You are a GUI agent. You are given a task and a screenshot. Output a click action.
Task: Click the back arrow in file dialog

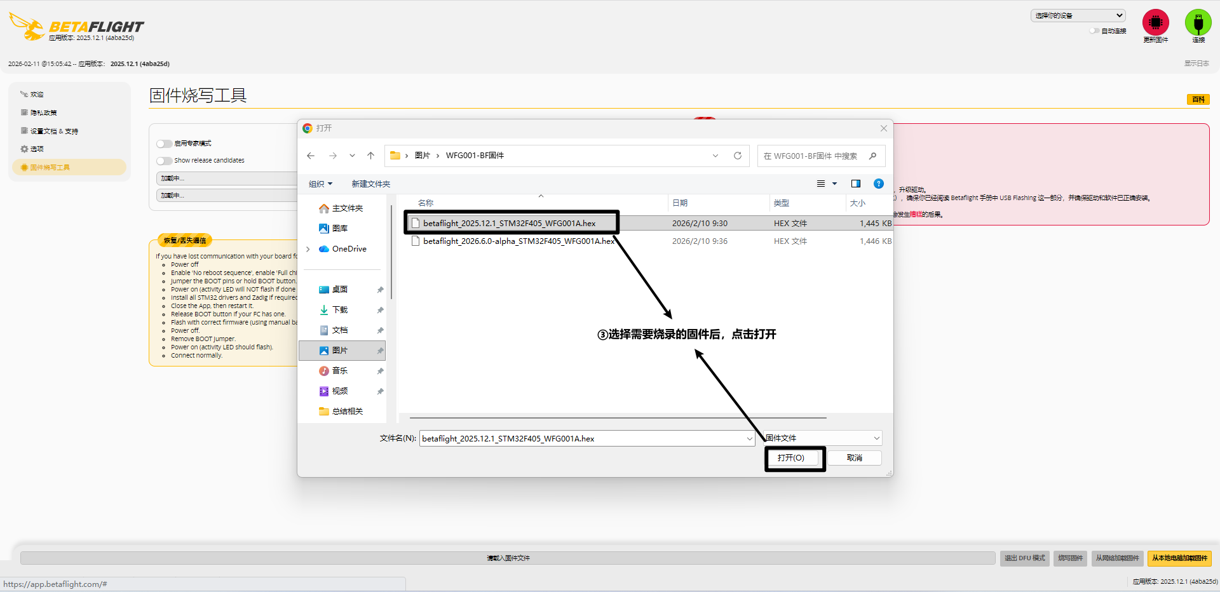pyautogui.click(x=311, y=156)
